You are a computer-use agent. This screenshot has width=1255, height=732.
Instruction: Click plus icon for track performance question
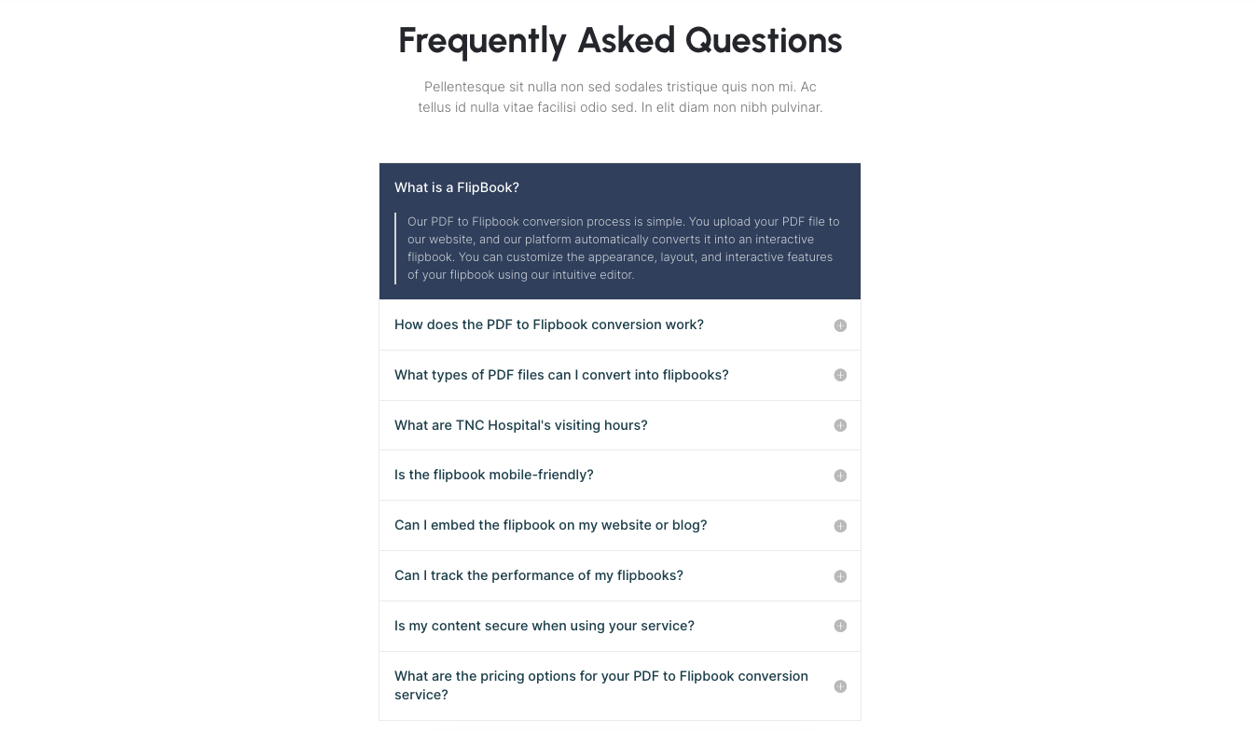pos(840,576)
